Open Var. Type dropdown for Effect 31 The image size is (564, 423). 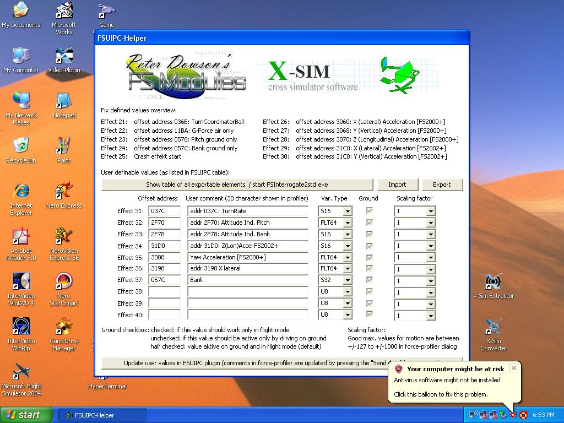(348, 211)
